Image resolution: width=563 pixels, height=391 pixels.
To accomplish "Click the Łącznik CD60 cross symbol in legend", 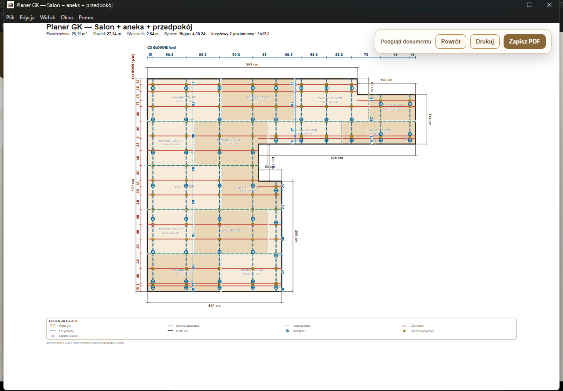I will coord(52,336).
